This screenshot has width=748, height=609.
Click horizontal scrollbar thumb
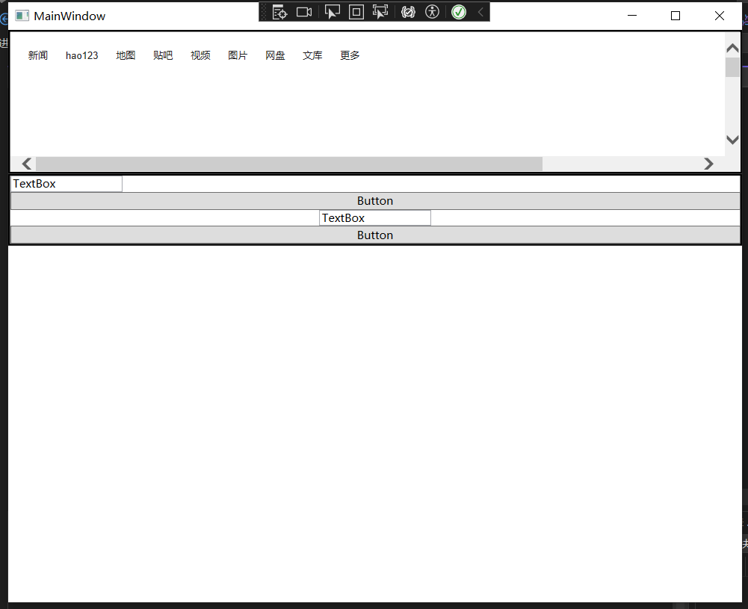(289, 164)
